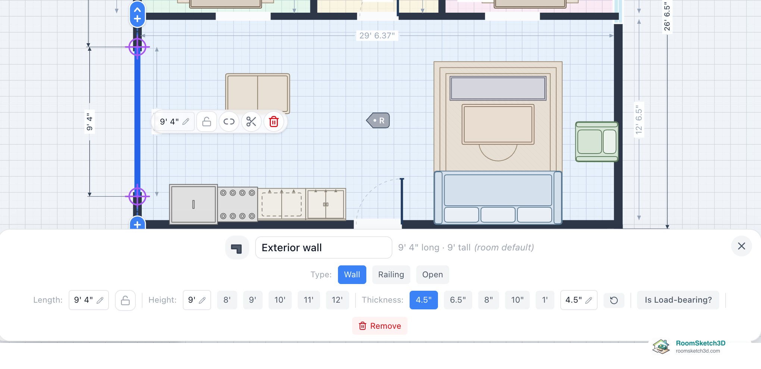761x369 pixels.
Task: Edit the 9' 4" length in floating toolbar
Action: 175,122
